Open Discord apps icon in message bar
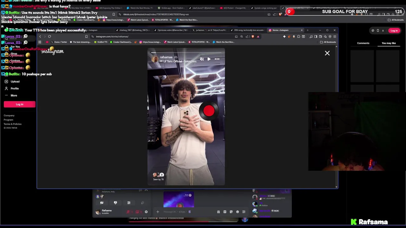406x228 pixels. tap(244, 212)
